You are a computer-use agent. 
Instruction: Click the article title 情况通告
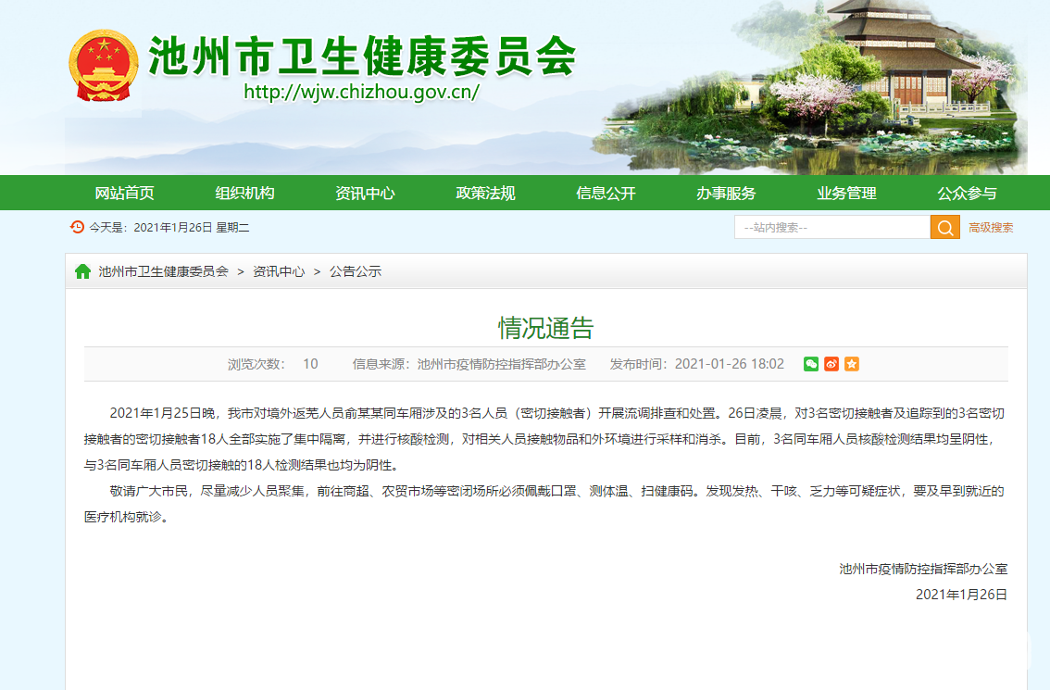pos(545,328)
